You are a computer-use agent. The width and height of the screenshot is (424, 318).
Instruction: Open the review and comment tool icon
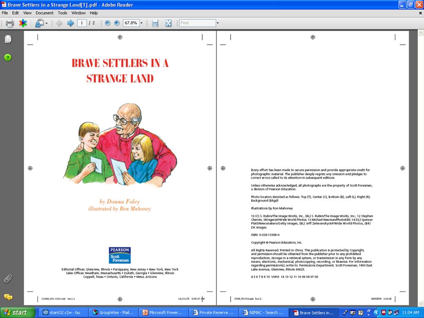[x=39, y=23]
